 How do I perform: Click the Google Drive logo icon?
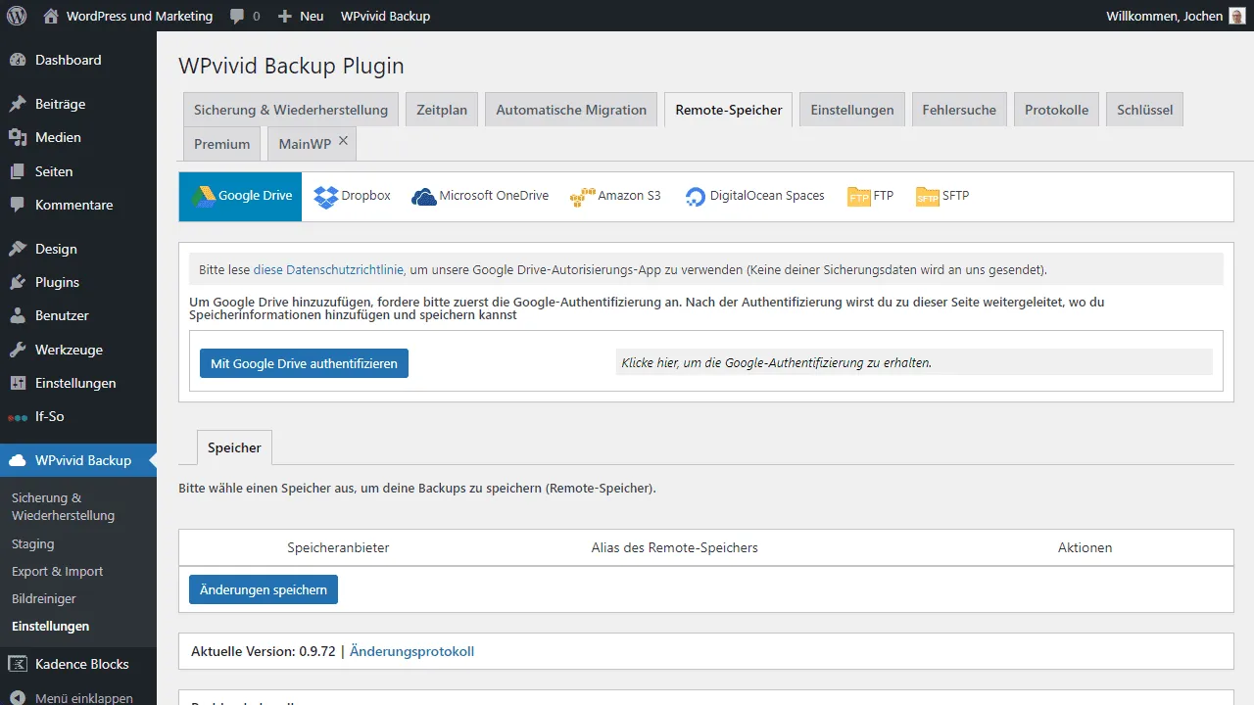(x=203, y=196)
